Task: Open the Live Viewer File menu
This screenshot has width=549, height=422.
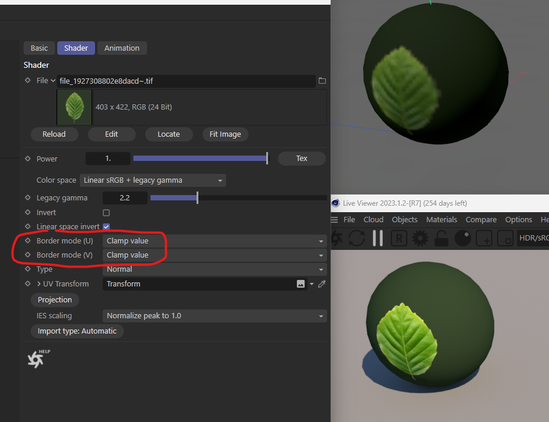Action: point(349,220)
